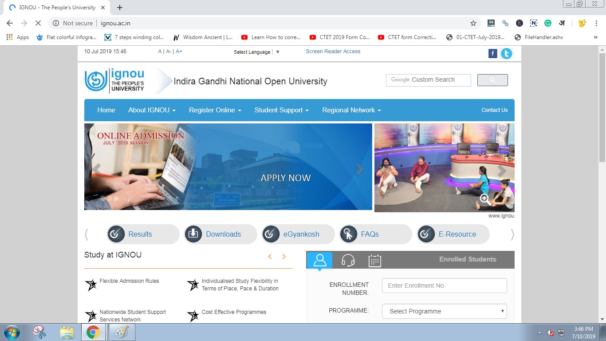The image size is (606, 341).
Task: Select the student profile tab icon
Action: point(319,260)
